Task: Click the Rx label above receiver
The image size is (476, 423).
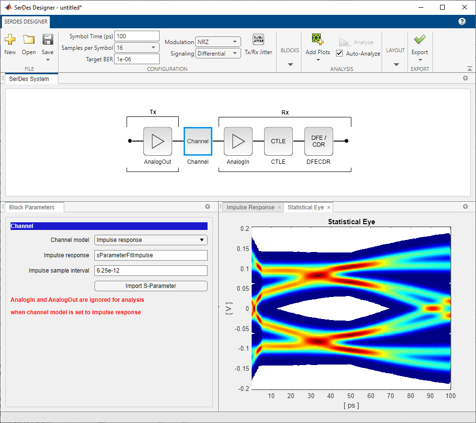Action: pos(285,112)
